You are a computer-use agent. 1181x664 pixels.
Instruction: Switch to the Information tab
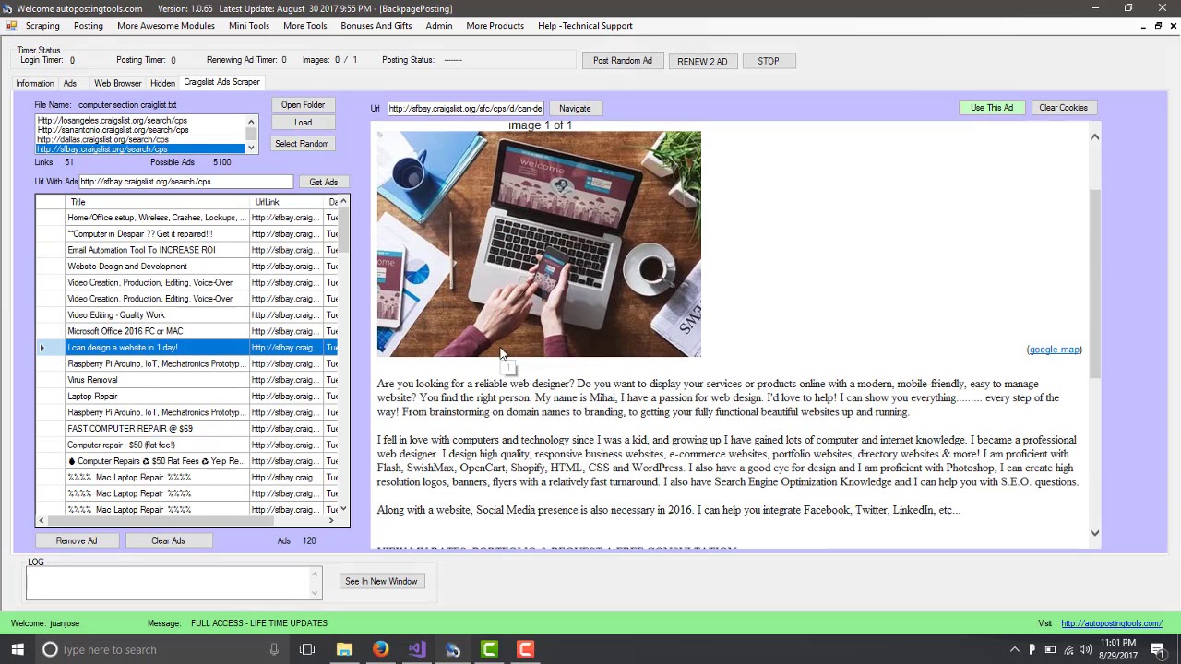(35, 83)
